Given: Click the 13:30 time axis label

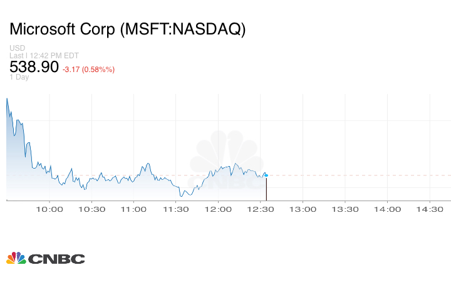Looking at the screenshot, I should [x=345, y=209].
